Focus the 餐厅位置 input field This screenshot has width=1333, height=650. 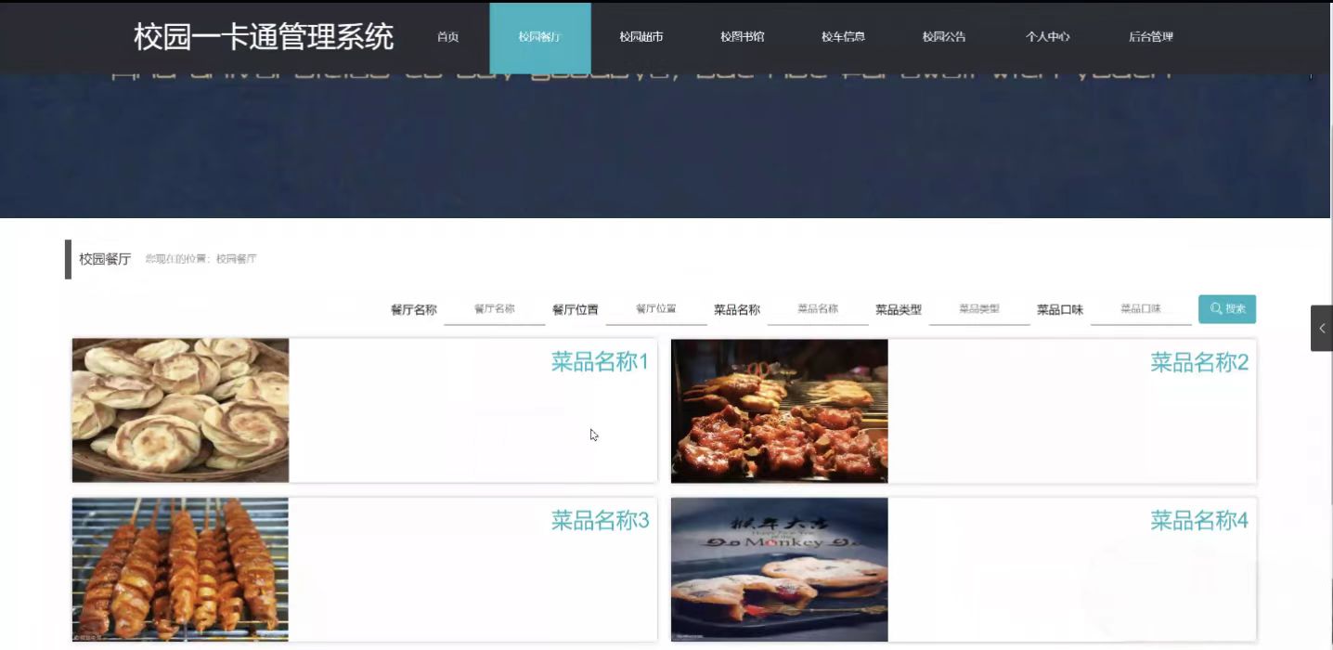point(656,309)
